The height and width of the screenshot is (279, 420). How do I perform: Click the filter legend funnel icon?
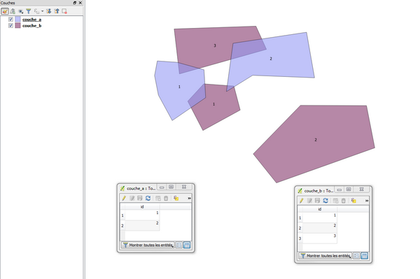click(x=29, y=11)
